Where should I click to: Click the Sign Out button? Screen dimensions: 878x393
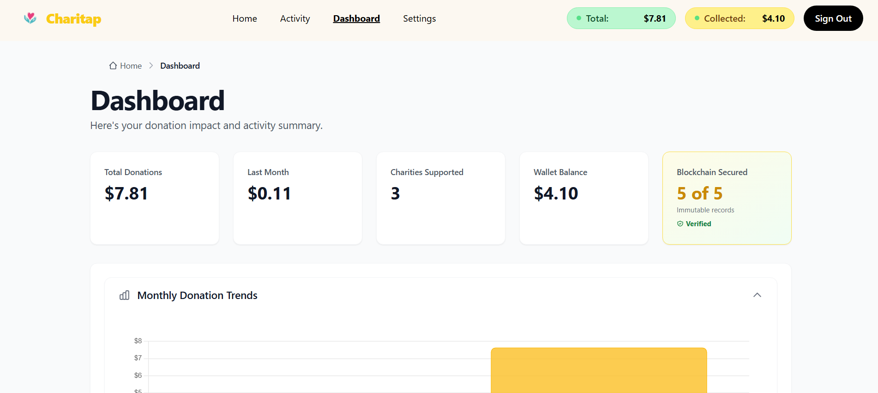[x=833, y=18]
